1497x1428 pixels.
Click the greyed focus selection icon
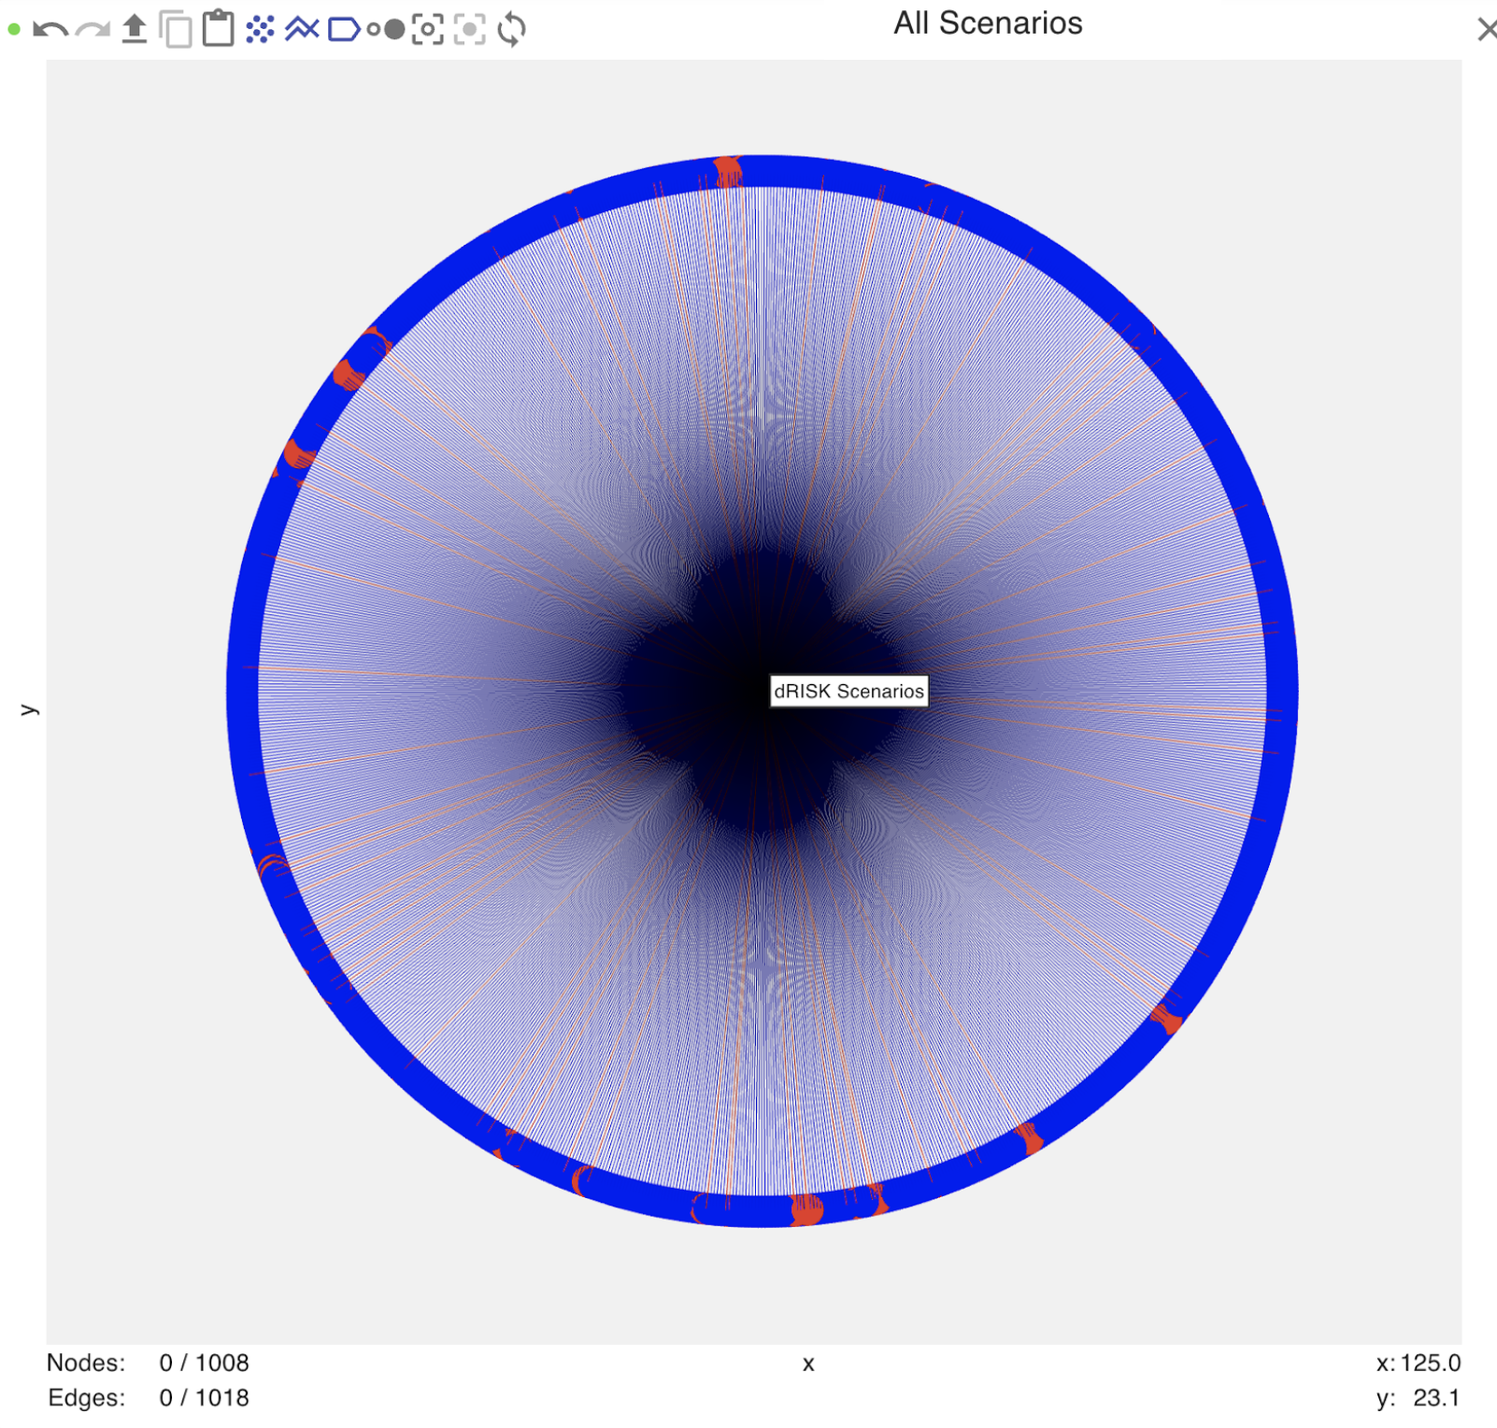pos(469,30)
